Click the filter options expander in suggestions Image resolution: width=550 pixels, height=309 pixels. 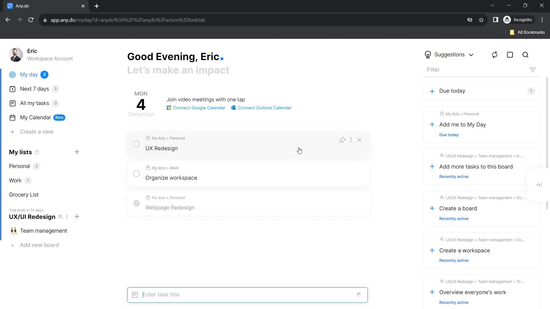pos(533,70)
